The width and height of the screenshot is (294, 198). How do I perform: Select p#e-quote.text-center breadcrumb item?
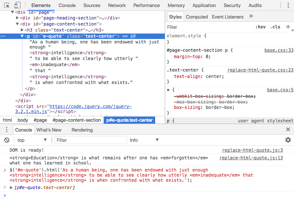coord(129,120)
